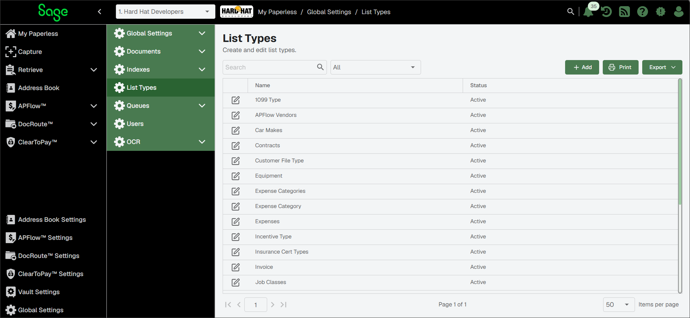Edit the 1099 Type list type
The width and height of the screenshot is (690, 318).
click(x=236, y=100)
